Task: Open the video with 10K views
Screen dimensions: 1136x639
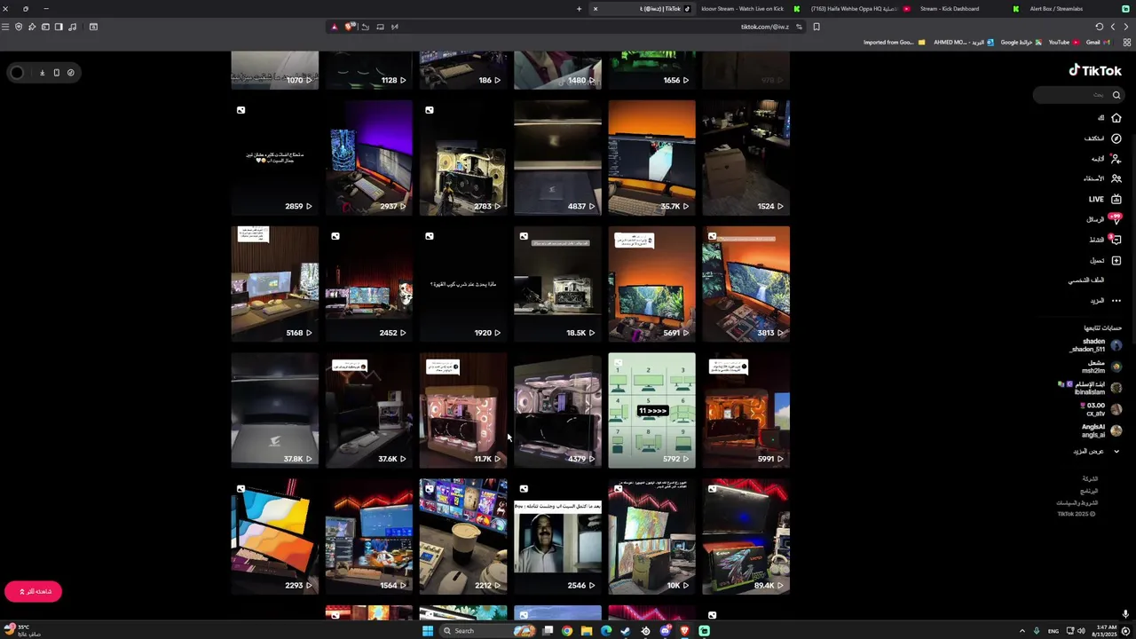Action: click(651, 536)
